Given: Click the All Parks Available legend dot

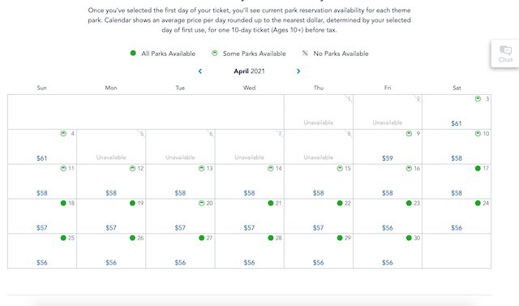Looking at the screenshot, I should (133, 53).
